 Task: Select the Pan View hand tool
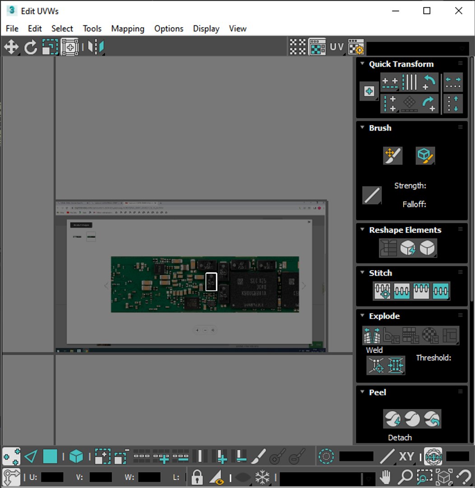tap(386, 477)
